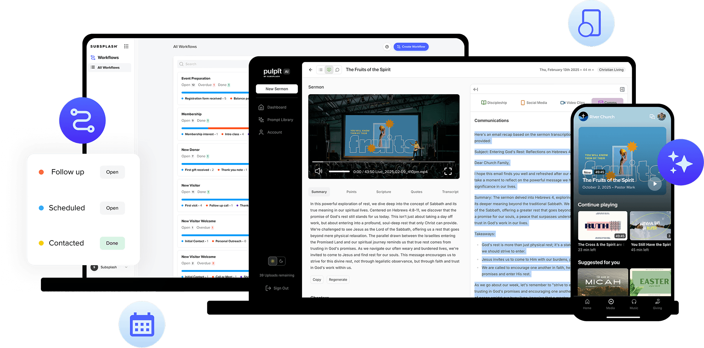Screen dimensions: 704x348
Task: Regenerate the sermon summary
Action: coord(338,280)
